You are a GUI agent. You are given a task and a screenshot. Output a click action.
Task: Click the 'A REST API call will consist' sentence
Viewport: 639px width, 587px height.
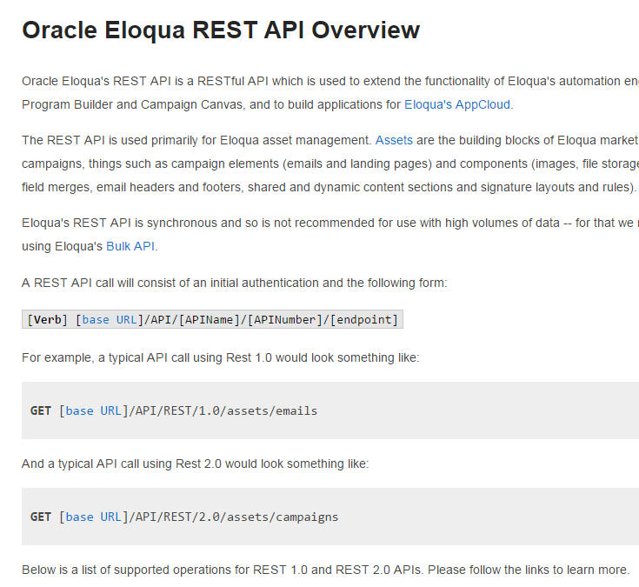[x=235, y=283]
